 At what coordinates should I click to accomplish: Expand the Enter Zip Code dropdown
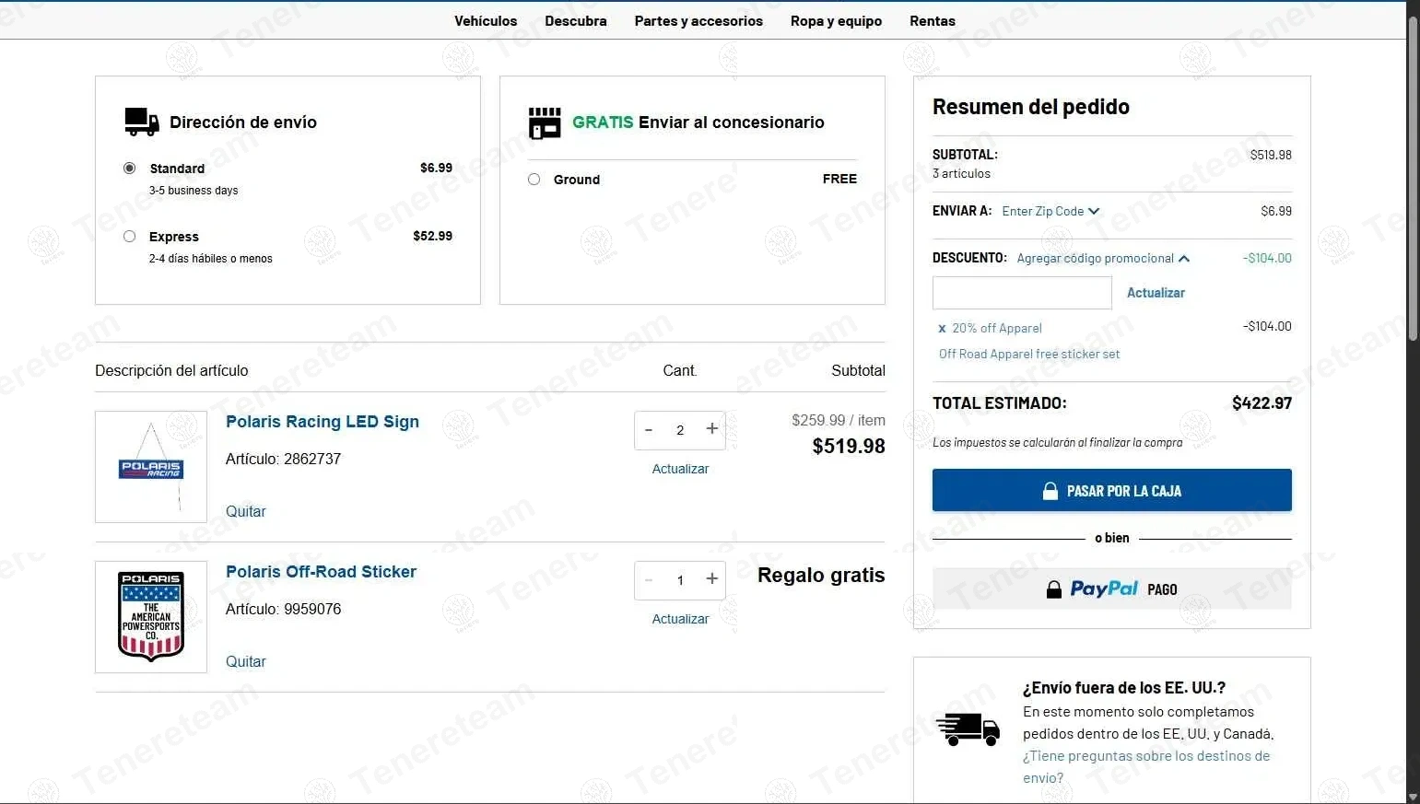[x=1050, y=211]
